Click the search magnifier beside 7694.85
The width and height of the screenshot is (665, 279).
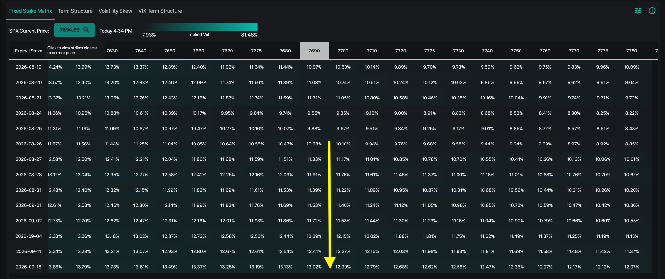tap(86, 30)
